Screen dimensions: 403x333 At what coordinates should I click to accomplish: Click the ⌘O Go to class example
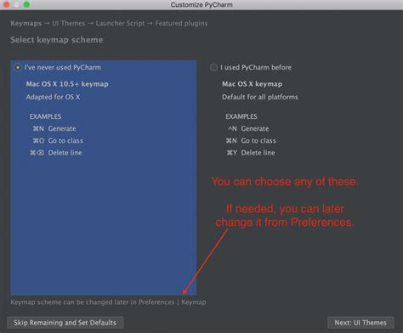click(58, 141)
